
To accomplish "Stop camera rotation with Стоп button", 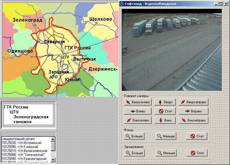I will click(165, 111).
